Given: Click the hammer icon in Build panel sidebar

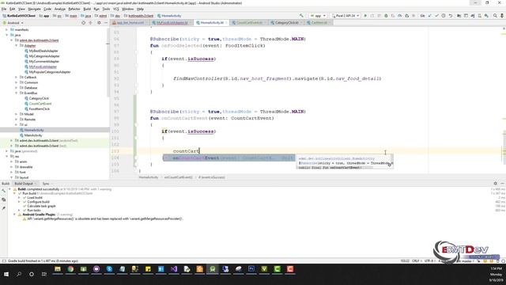Looking at the screenshot, I should click(x=3, y=191).
